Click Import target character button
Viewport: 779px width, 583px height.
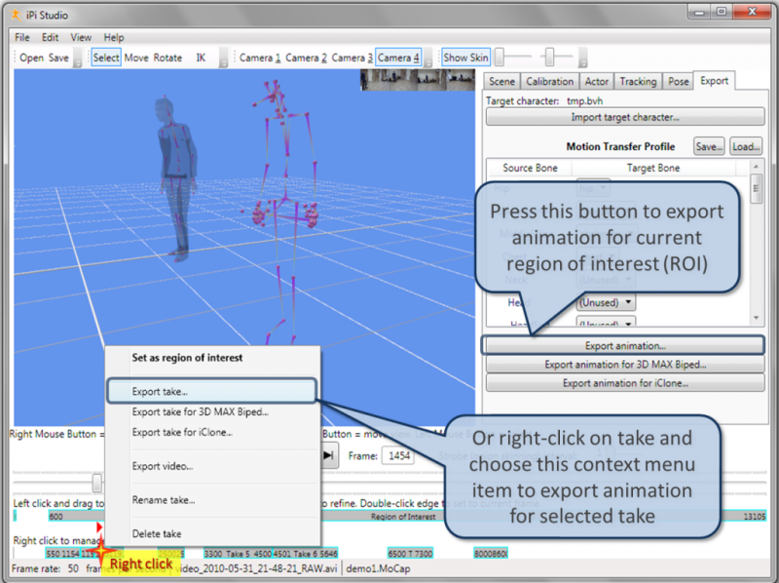click(x=625, y=117)
